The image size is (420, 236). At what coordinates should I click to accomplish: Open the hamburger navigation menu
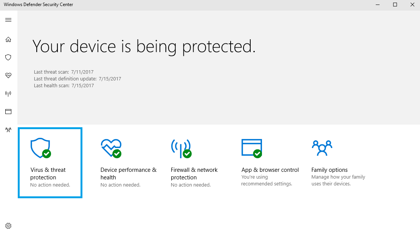(8, 20)
